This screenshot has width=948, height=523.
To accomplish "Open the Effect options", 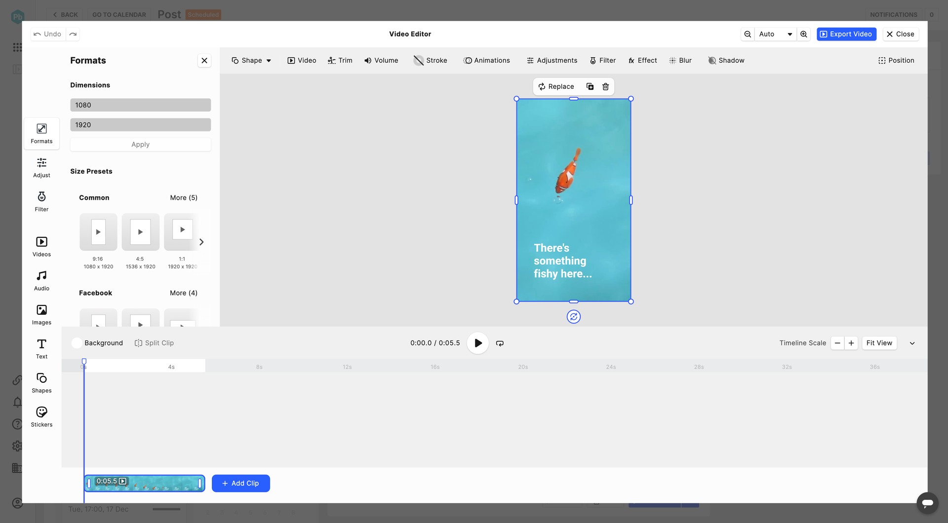I will click(x=642, y=61).
